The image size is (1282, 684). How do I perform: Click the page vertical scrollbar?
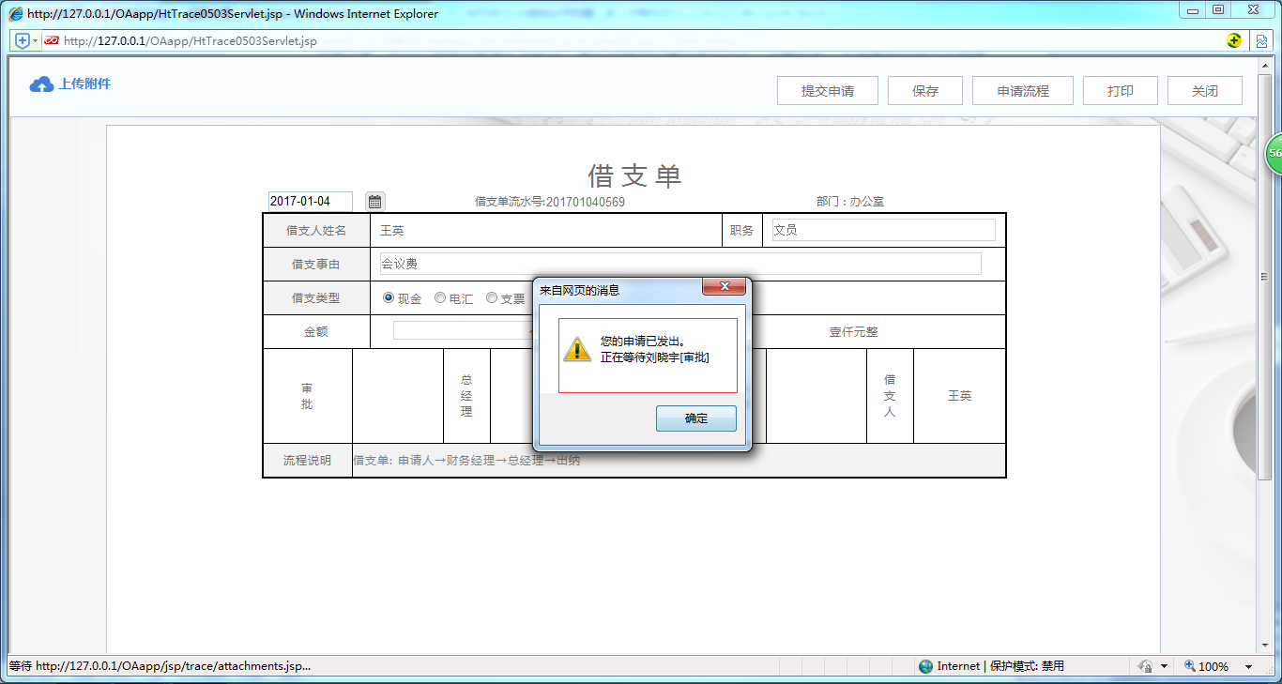pos(1264,357)
